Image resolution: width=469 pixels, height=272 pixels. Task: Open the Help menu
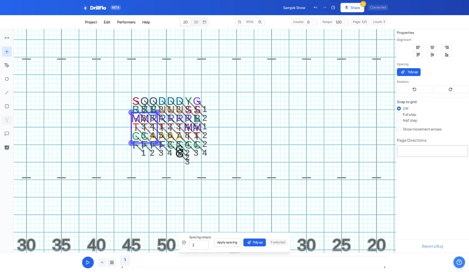(146, 22)
